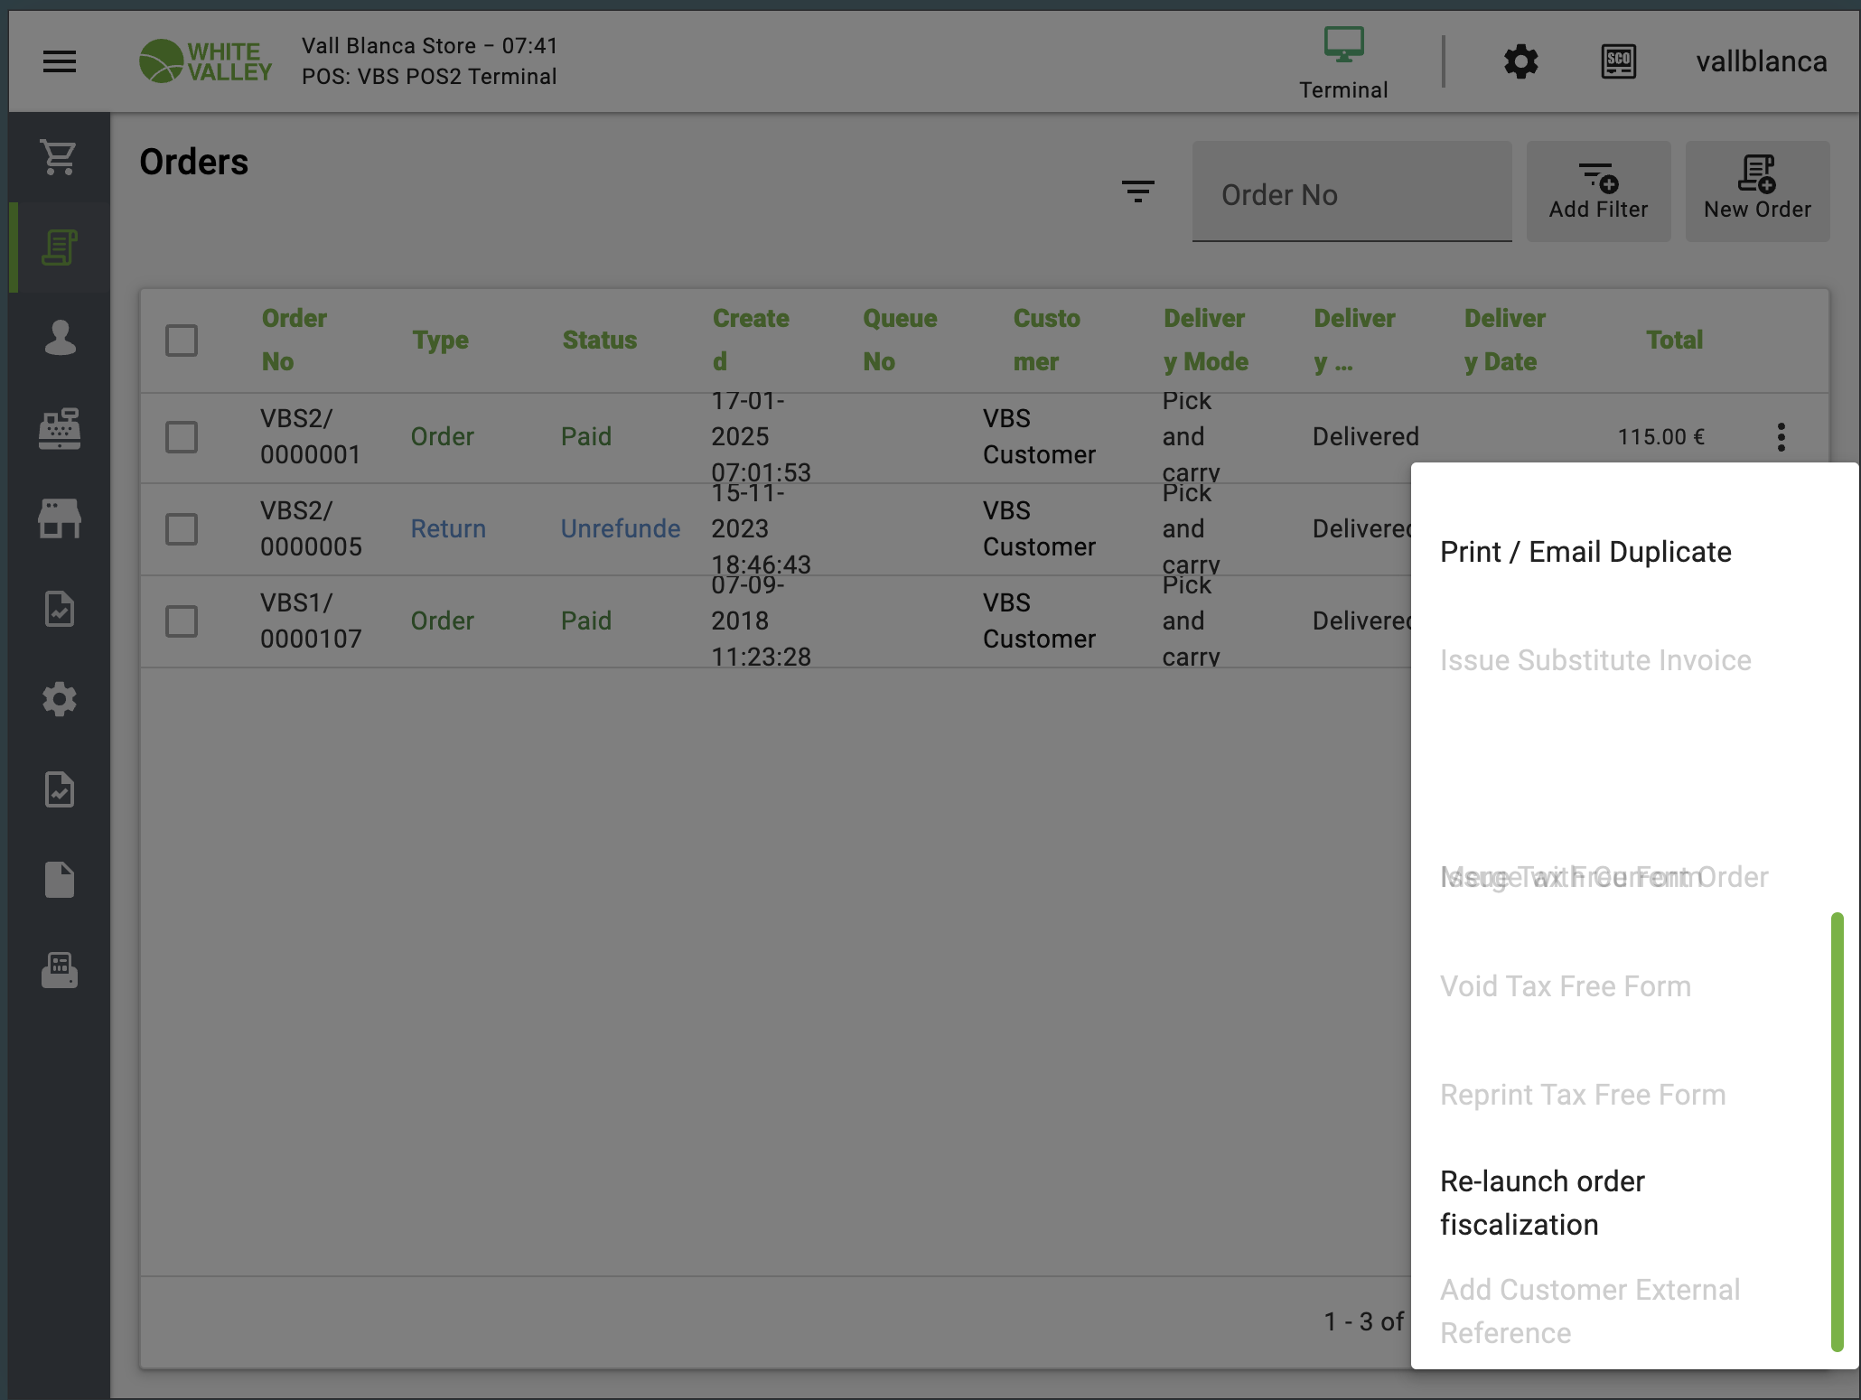The height and width of the screenshot is (1400, 1861).
Task: Select Re-launch order fiscalization
Action: (1542, 1202)
